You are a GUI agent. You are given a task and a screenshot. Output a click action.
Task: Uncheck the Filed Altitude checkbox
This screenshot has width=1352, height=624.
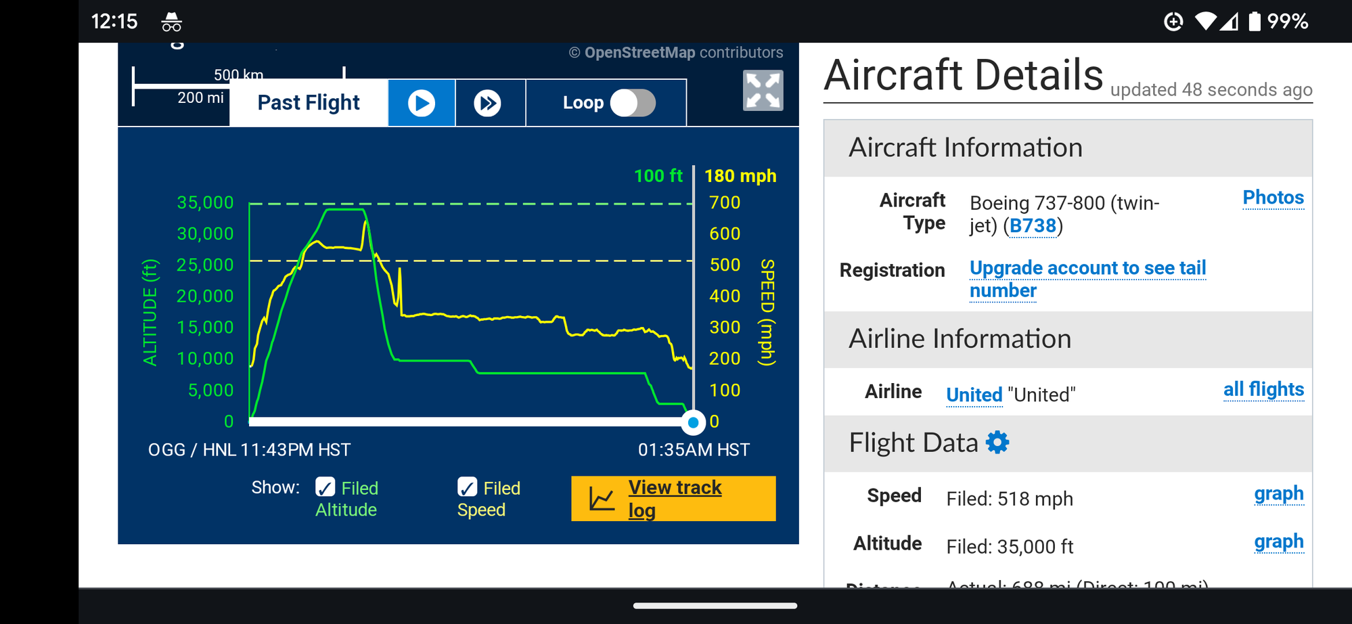tap(325, 487)
